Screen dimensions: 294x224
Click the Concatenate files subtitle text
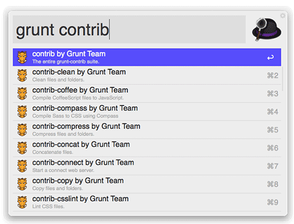tap(53, 152)
